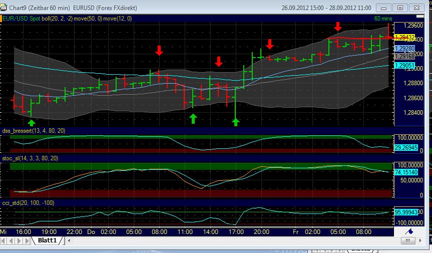Click the blue scale icon below price axis
The width and height of the screenshot is (432, 253).
[409, 231]
